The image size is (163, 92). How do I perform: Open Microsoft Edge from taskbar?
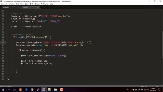pyautogui.click(x=26, y=90)
